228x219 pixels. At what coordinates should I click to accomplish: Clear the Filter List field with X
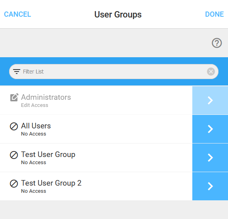coord(211,72)
